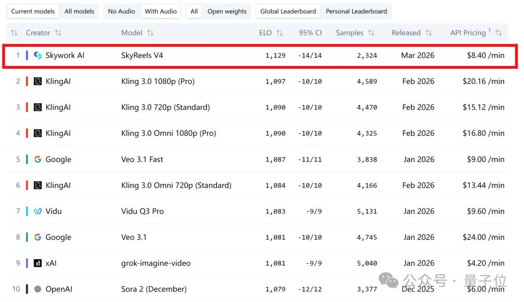Click Google logo in the Veo 3.1 row

coord(37,238)
